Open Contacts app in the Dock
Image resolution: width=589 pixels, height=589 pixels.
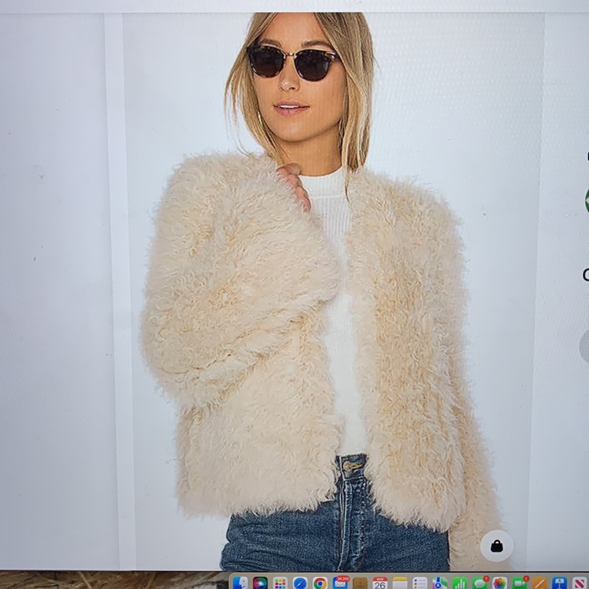(x=360, y=583)
